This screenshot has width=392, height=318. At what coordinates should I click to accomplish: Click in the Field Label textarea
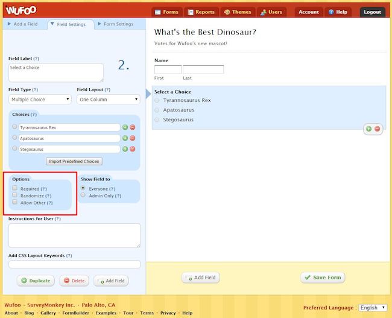coord(56,72)
